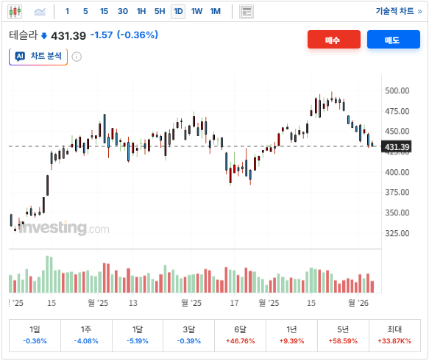Click the info icon next to 차트 분석
Image resolution: width=429 pixels, height=361 pixels.
coord(77,57)
